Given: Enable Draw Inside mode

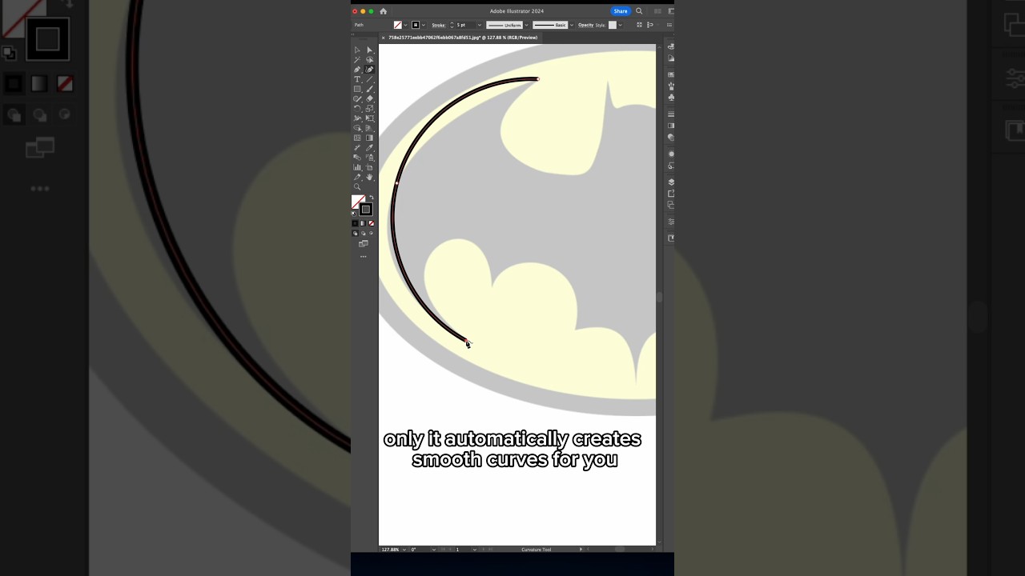Looking at the screenshot, I should 371,234.
